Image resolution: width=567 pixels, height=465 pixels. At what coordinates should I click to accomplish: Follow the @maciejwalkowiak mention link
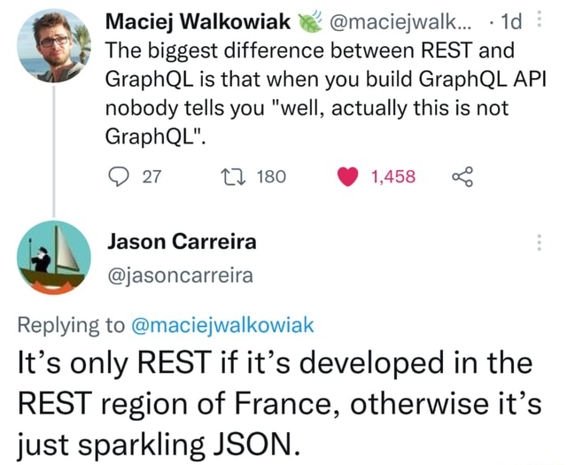[222, 325]
